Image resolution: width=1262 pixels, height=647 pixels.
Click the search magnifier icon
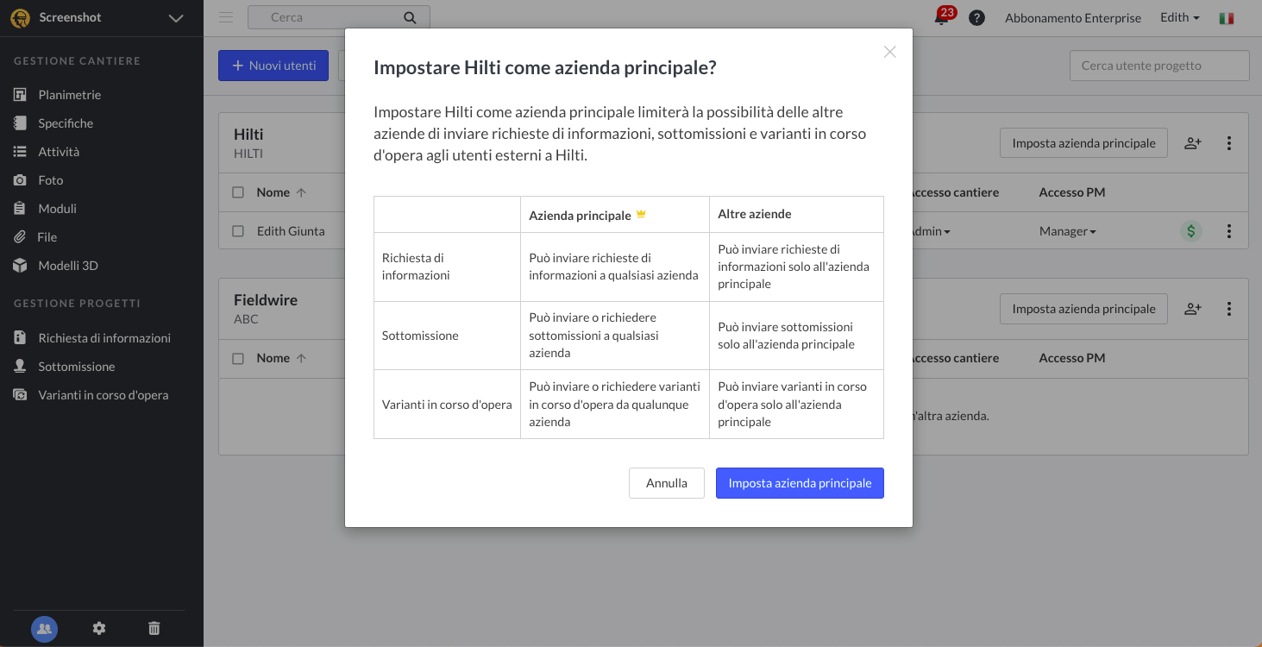click(410, 17)
